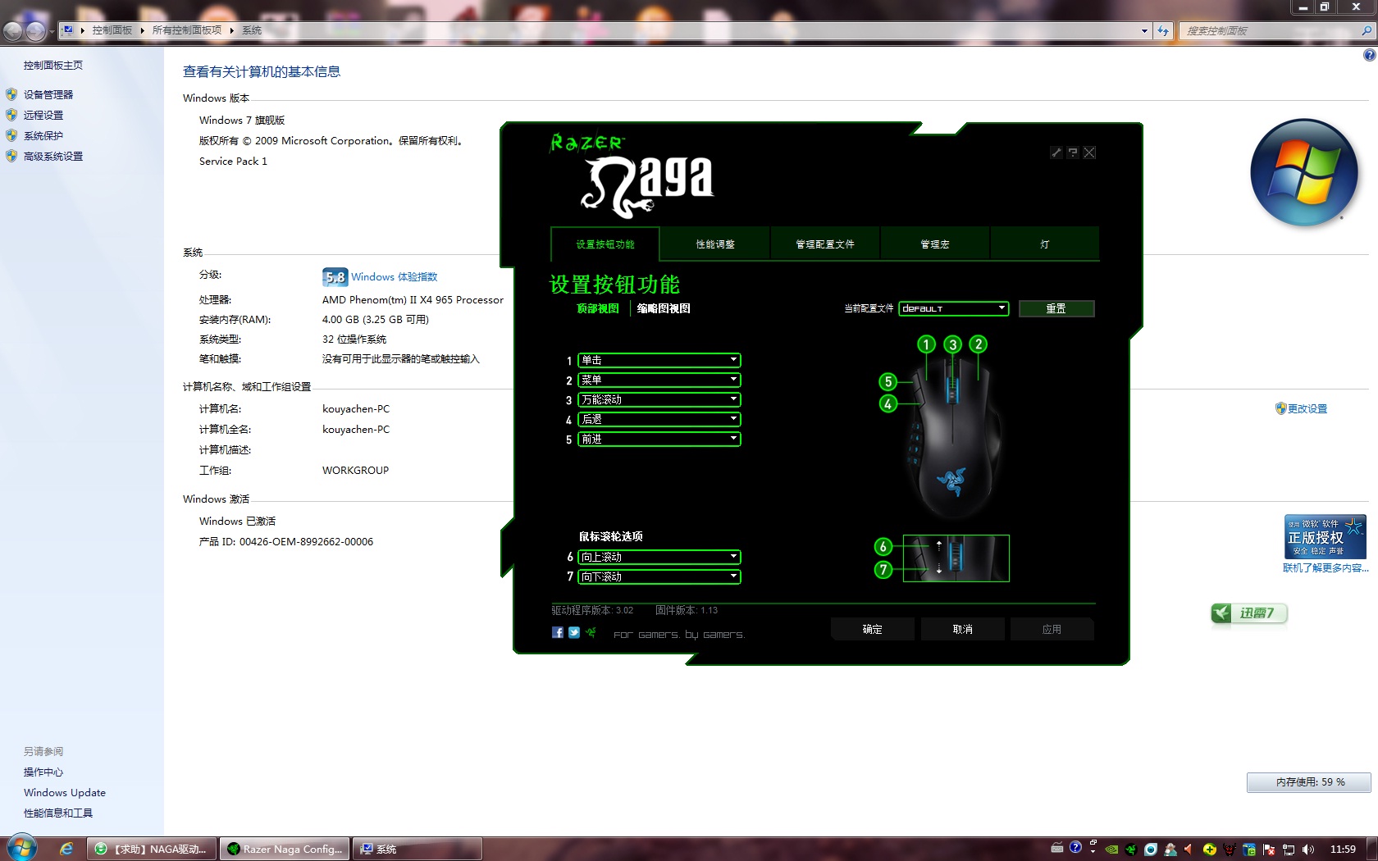Switch to the 管理配置文件 tab

[825, 244]
